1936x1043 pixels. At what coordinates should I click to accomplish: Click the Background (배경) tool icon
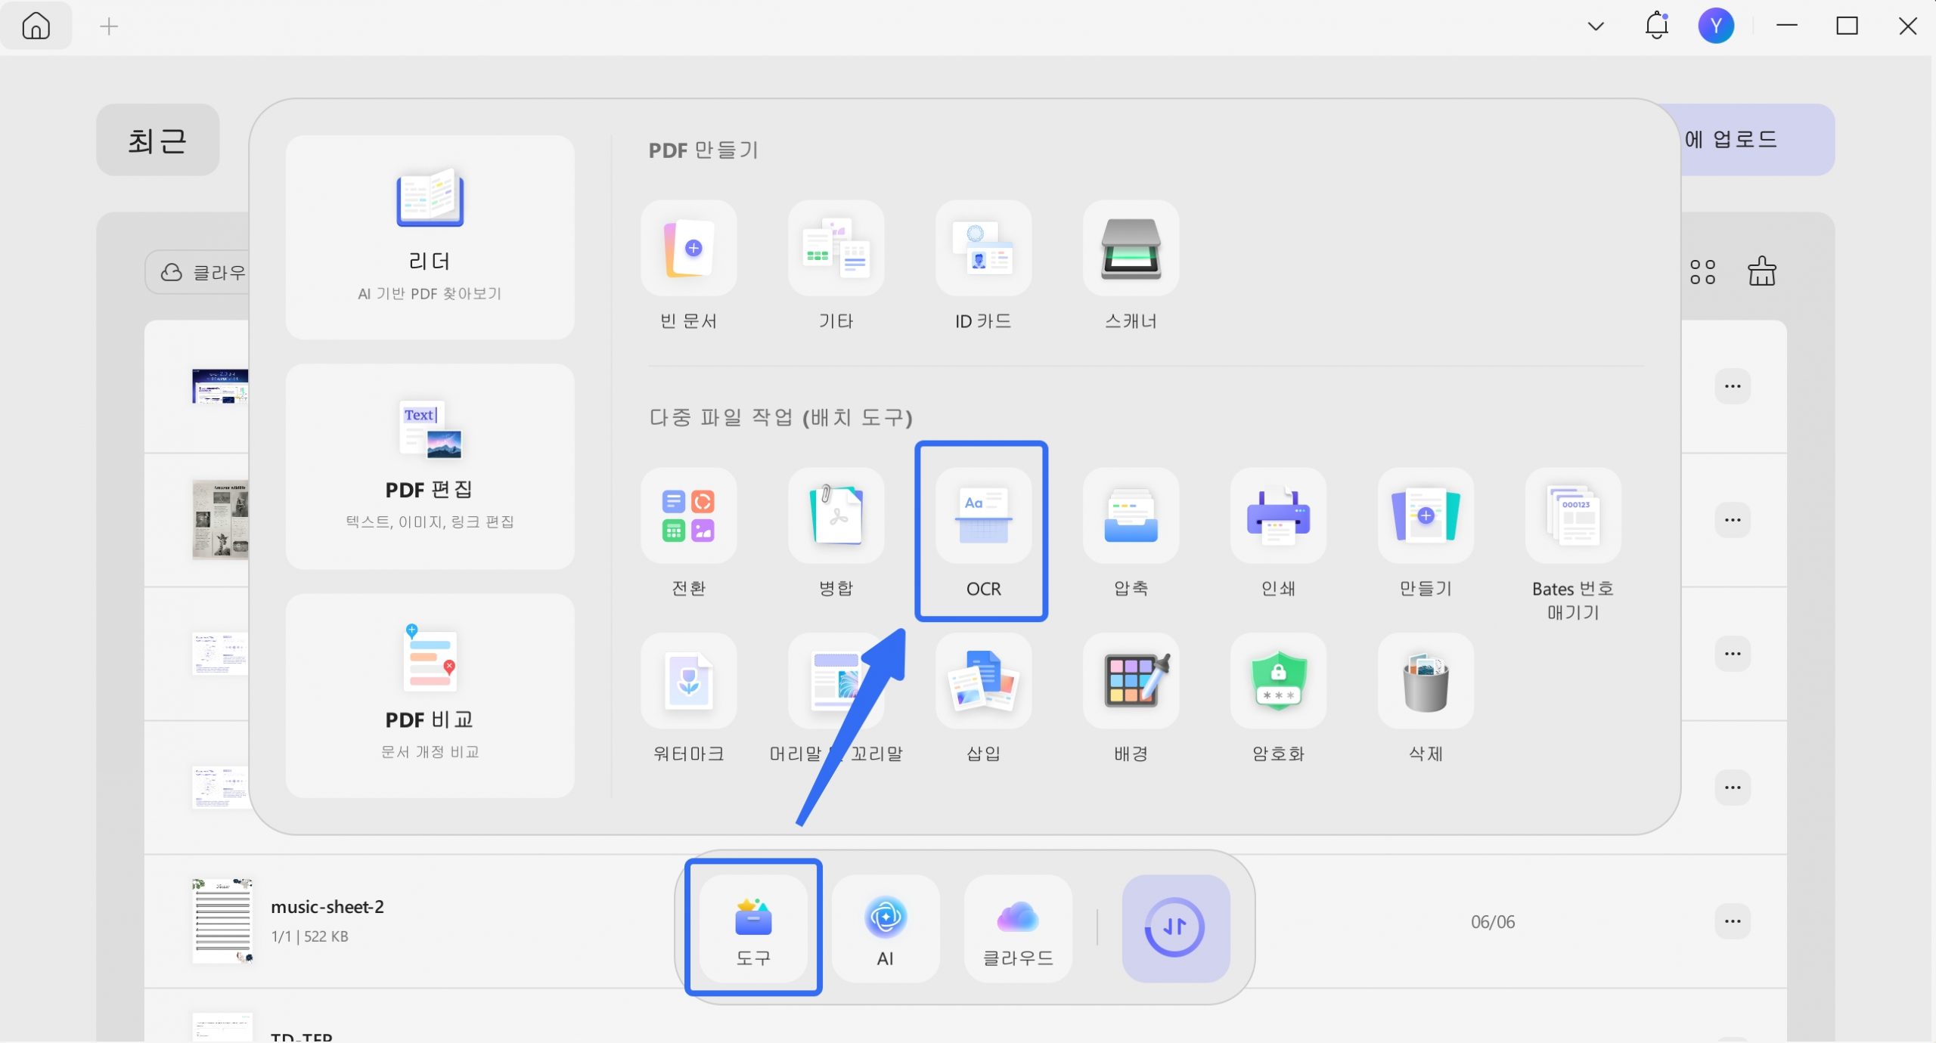coord(1131,682)
